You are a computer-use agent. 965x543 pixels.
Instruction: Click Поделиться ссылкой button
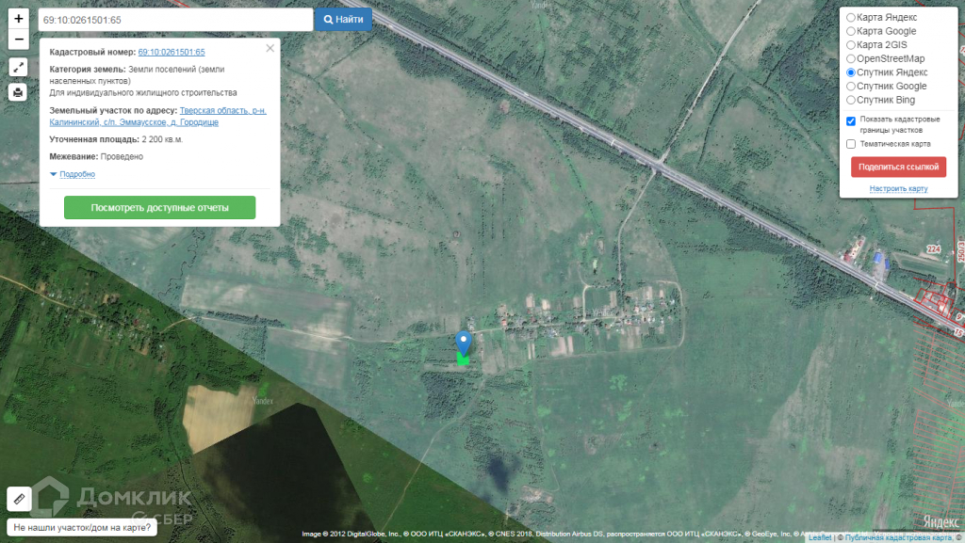coord(898,168)
